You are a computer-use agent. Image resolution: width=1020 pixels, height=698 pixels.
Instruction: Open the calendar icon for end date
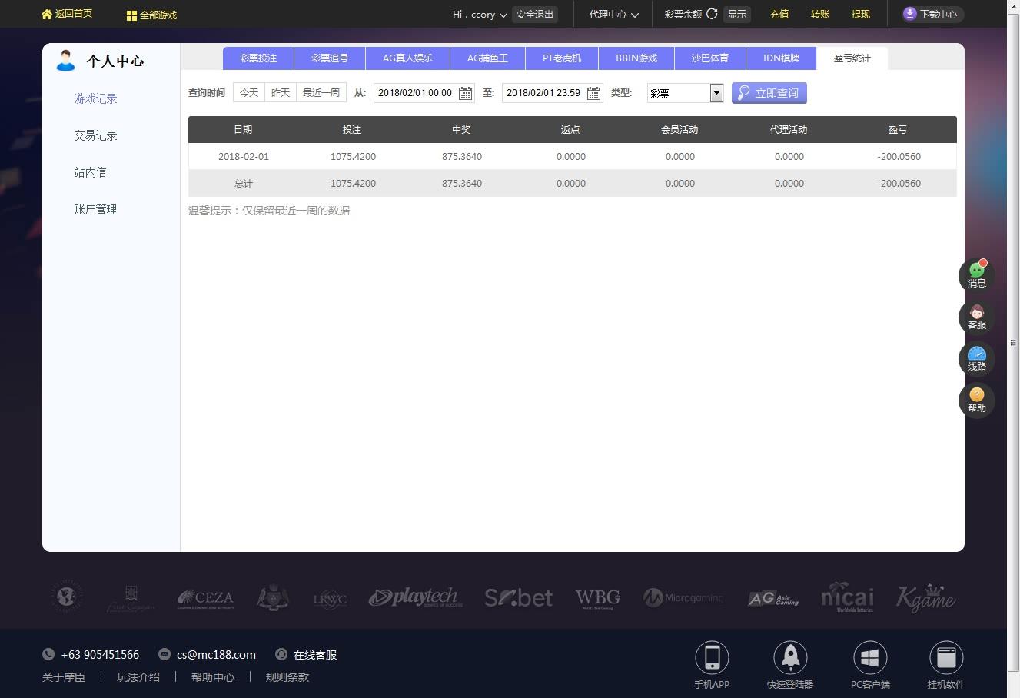click(593, 93)
